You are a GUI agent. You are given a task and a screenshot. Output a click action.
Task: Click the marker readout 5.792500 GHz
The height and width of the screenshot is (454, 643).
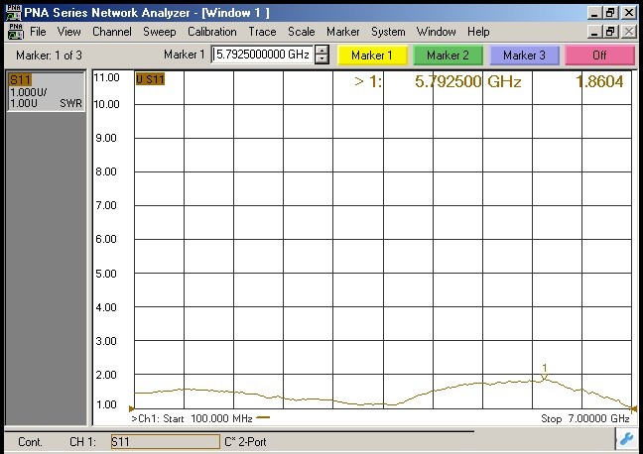tap(468, 81)
